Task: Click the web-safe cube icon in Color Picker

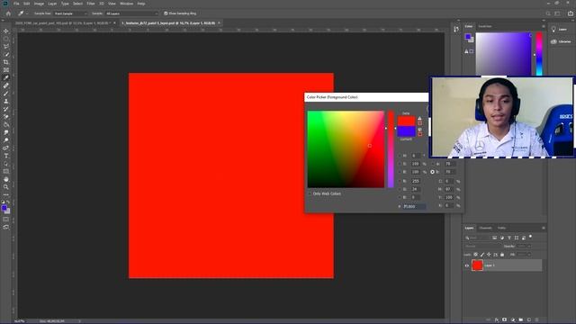Action: tap(420, 130)
